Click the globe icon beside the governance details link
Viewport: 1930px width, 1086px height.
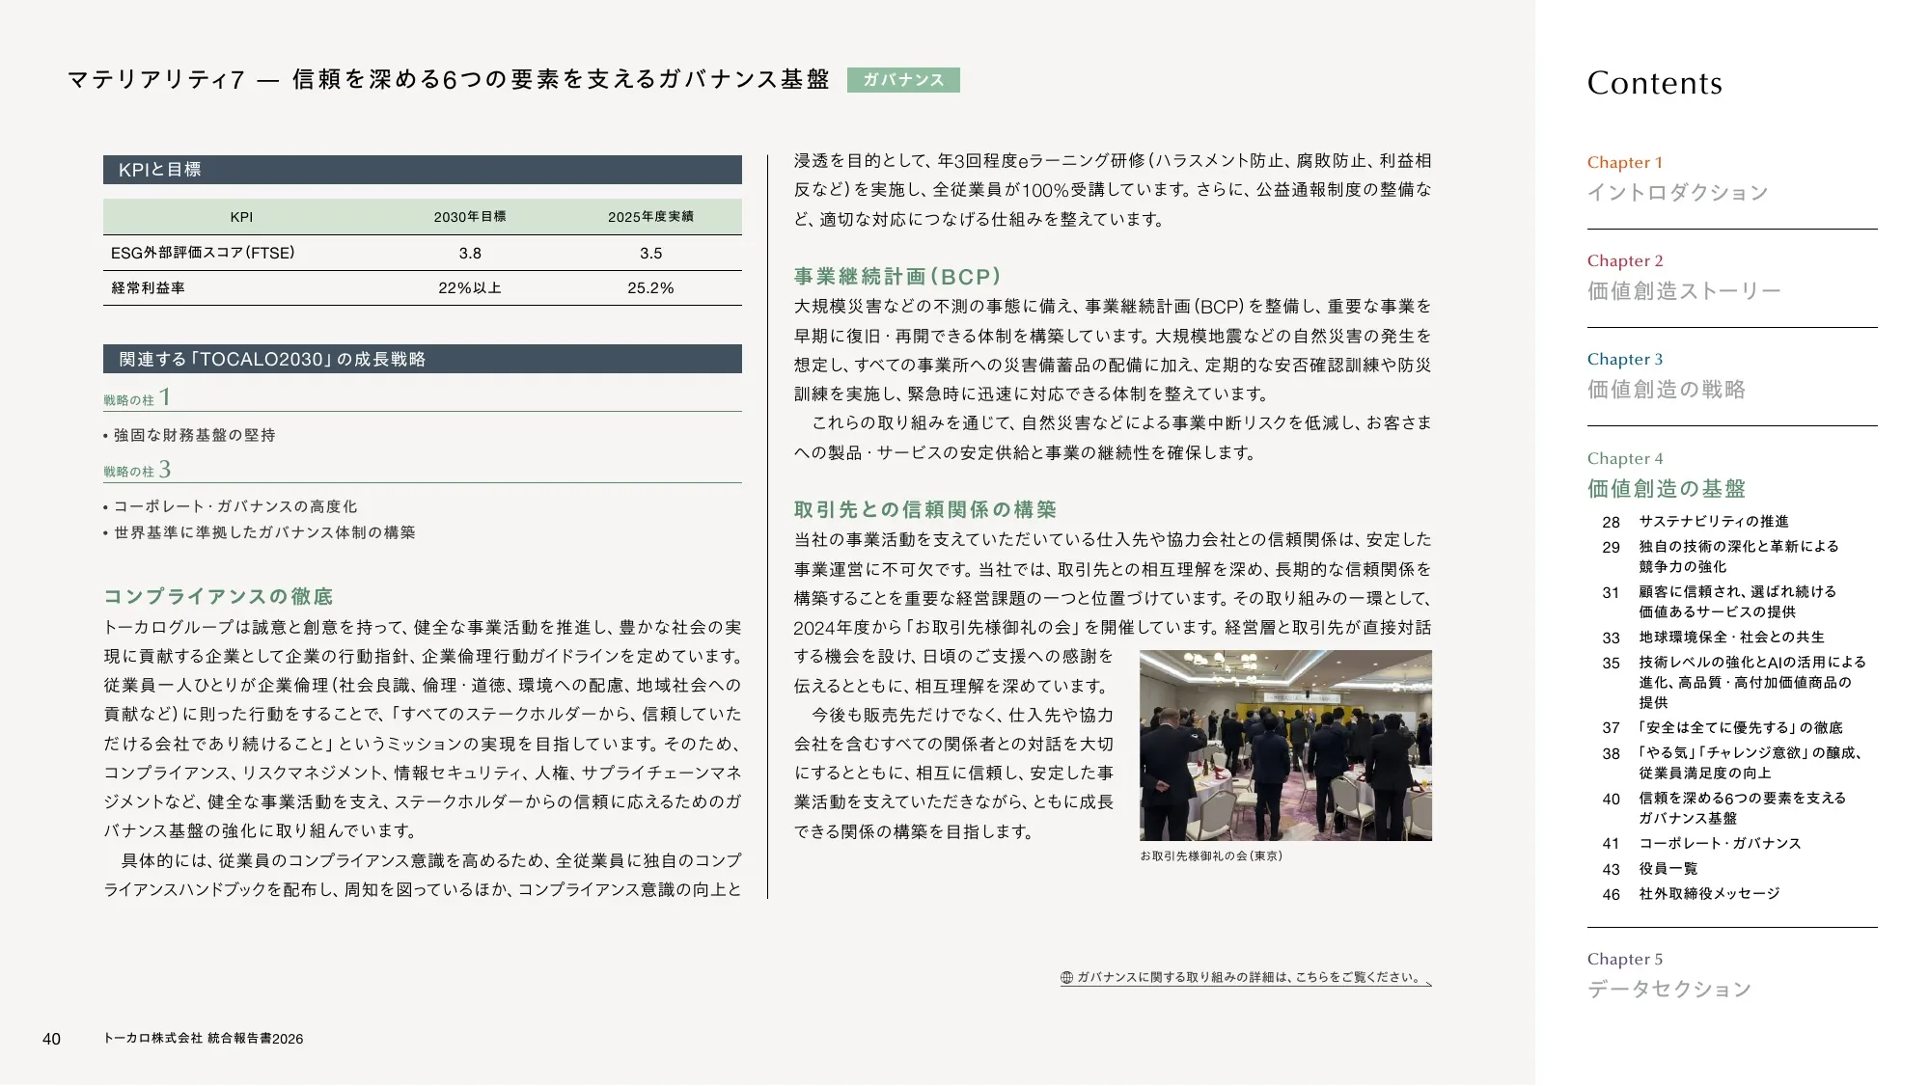pyautogui.click(x=1066, y=977)
